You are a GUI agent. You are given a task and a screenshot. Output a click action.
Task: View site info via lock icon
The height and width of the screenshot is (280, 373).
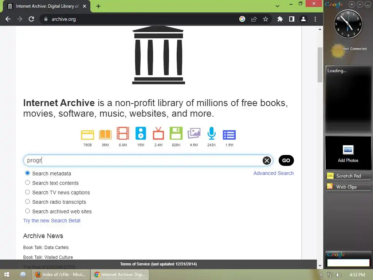pos(46,19)
